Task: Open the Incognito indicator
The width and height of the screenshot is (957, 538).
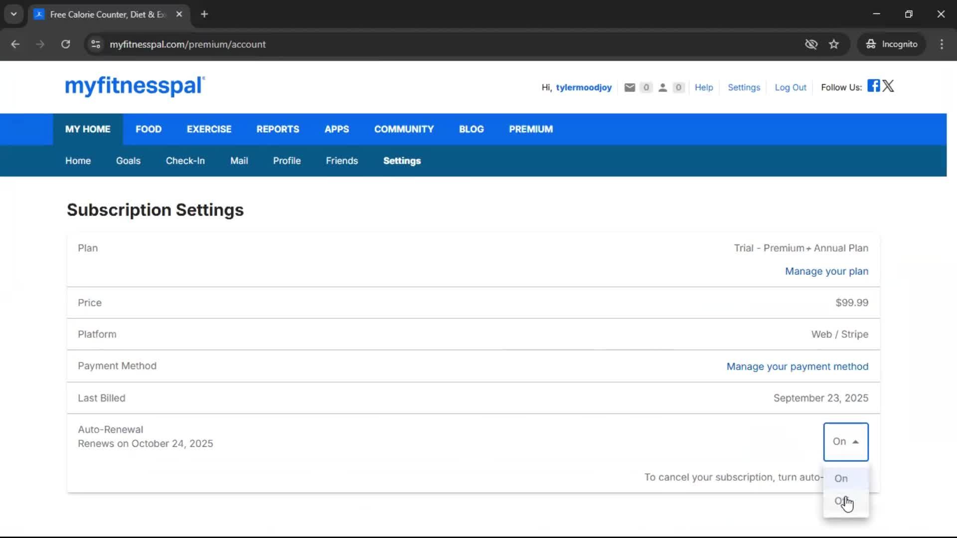Action: [892, 44]
